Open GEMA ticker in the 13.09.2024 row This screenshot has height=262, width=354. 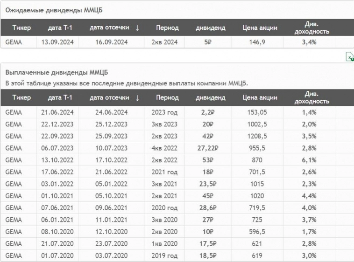pyautogui.click(x=14, y=42)
